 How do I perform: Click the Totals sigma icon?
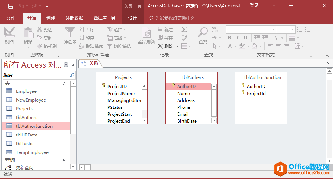184,29
